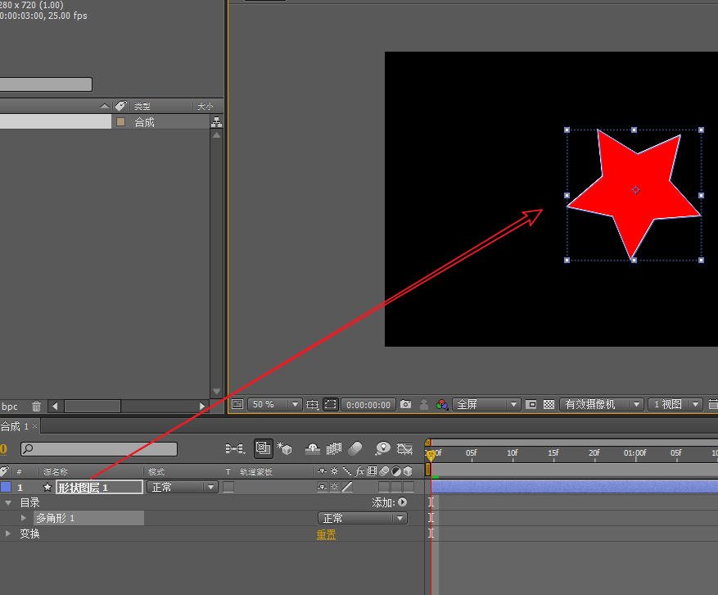Image resolution: width=718 pixels, height=595 pixels.
Task: Open the 全屏 resolution dropdown
Action: pyautogui.click(x=486, y=404)
